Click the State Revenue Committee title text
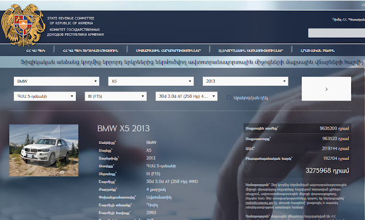Image resolution: width=365 pixels, height=220 pixels. 71,21
